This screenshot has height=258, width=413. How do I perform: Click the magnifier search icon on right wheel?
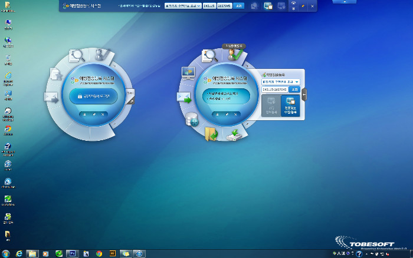coord(209,55)
